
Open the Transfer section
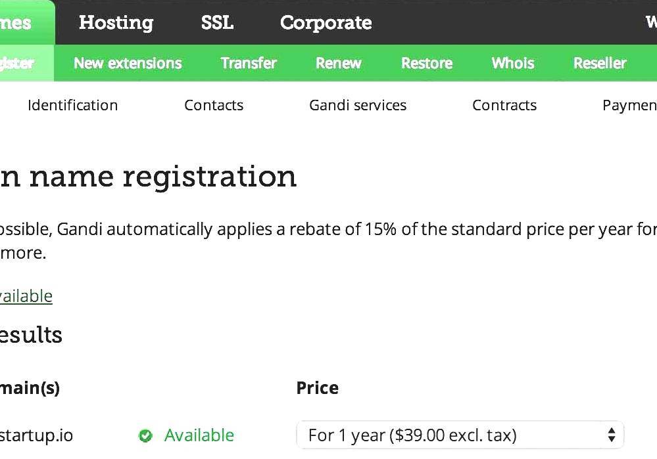tap(249, 63)
